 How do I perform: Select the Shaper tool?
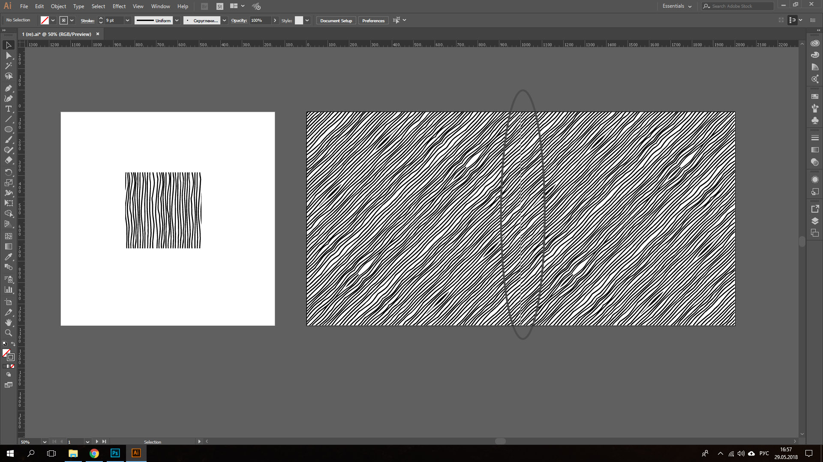(x=8, y=150)
